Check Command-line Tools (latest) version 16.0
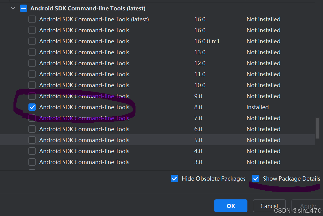The image size is (323, 216). pos(32,19)
